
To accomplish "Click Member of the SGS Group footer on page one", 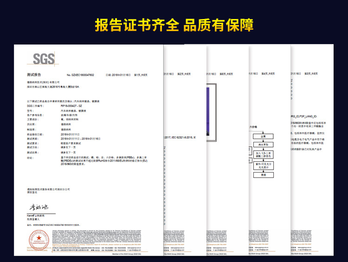I will tap(127, 254).
